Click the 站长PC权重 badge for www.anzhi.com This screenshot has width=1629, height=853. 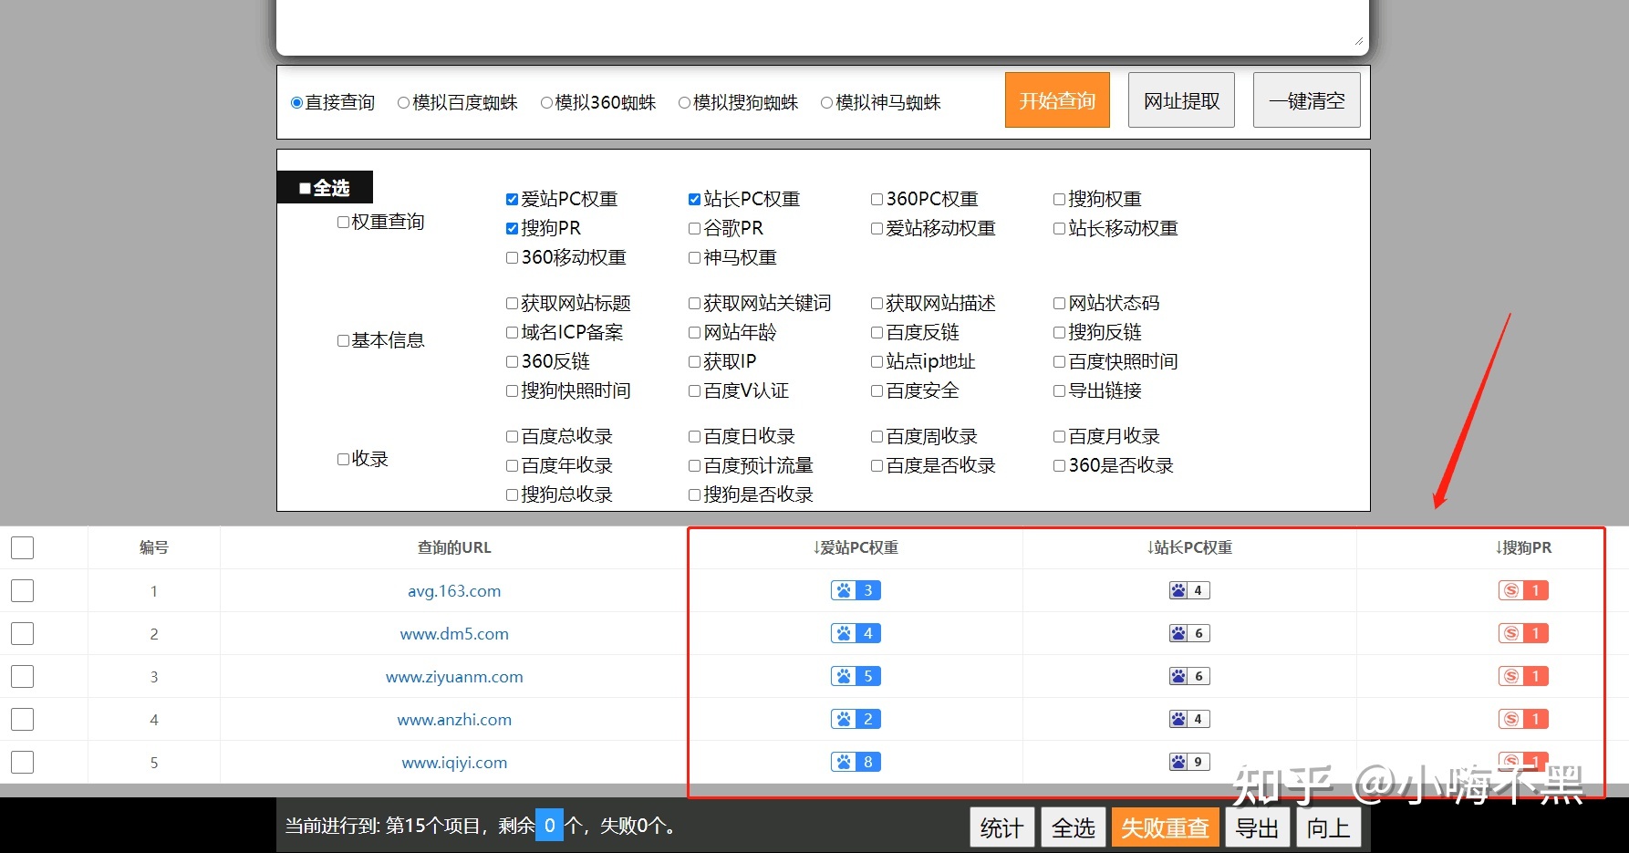1189,719
